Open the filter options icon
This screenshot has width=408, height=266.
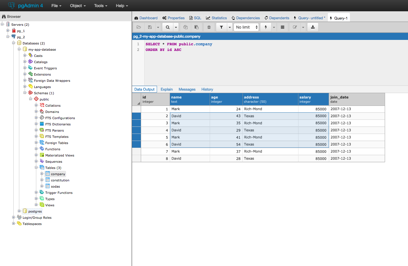(x=221, y=27)
